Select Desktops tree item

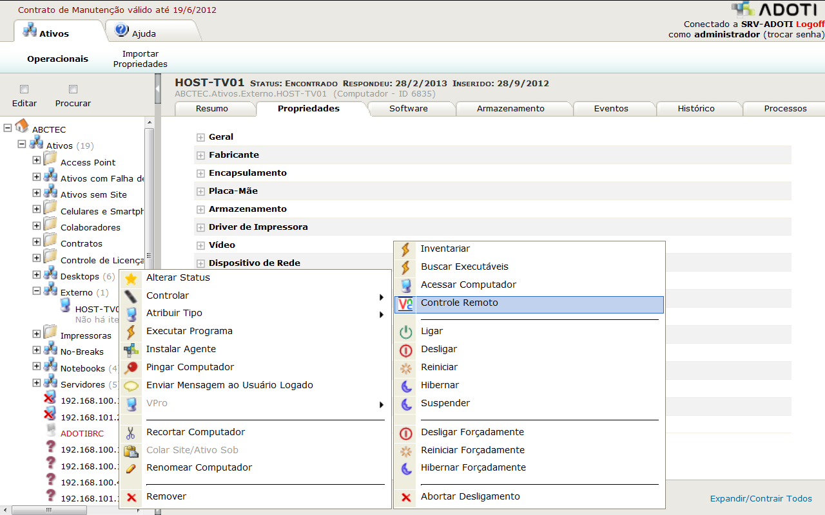point(80,277)
